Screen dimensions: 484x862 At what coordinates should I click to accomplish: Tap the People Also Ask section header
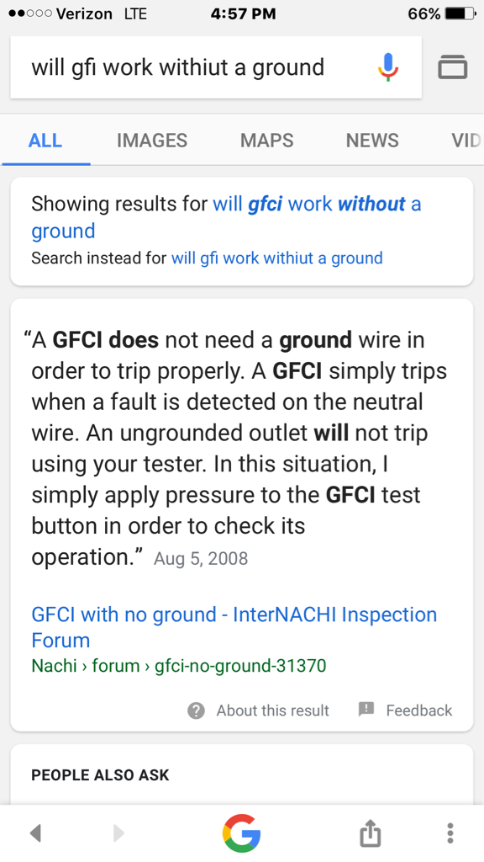(x=101, y=775)
